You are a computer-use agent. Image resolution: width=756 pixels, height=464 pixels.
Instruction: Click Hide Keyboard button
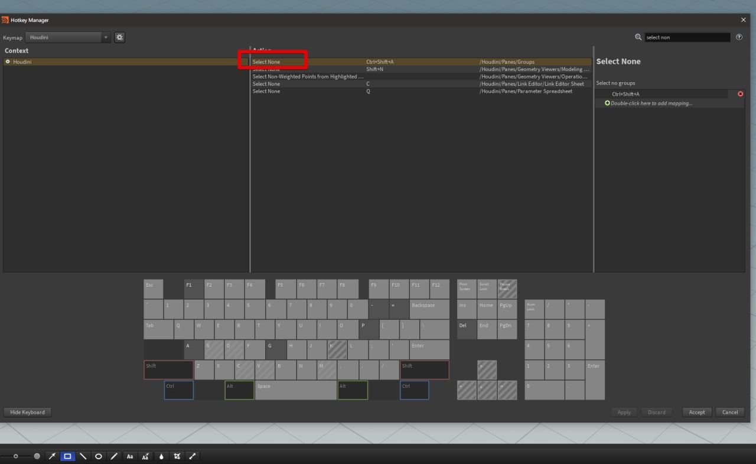(x=27, y=412)
